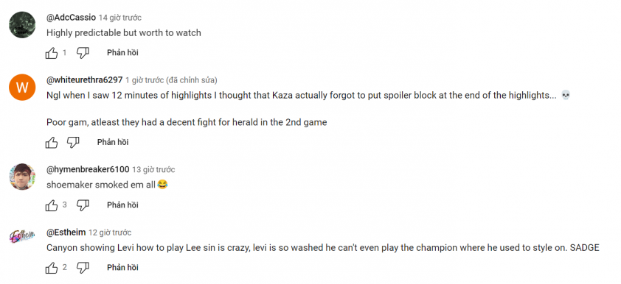Screen dimensions: 621x284
Task: Like the shoemaker smoked em all comment
Action: tap(52, 205)
